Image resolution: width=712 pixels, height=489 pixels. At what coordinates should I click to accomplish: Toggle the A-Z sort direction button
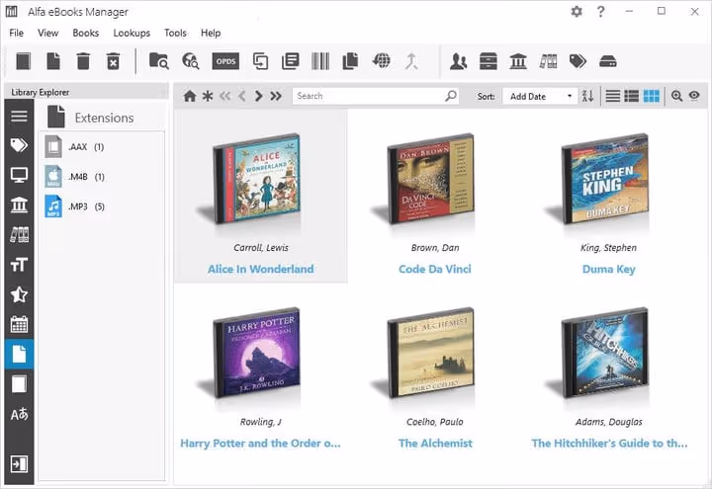587,96
